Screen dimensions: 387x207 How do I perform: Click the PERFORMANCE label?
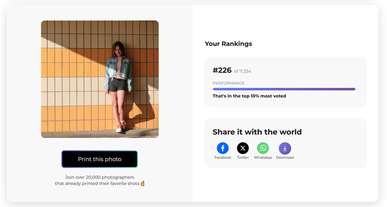point(229,83)
